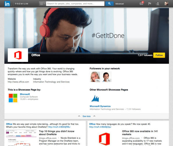Click the '7,131 followers' text
The width and height of the screenshot is (173, 146).
[133, 109]
